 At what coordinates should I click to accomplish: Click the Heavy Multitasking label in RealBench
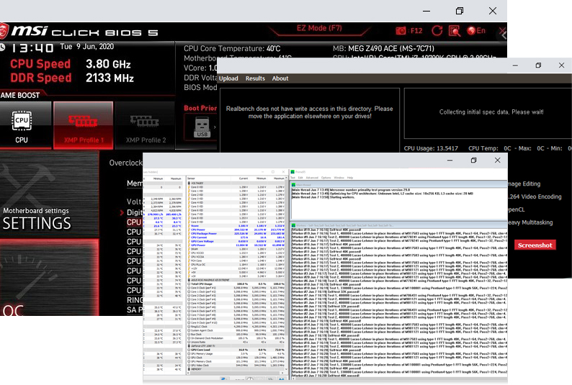(530, 222)
